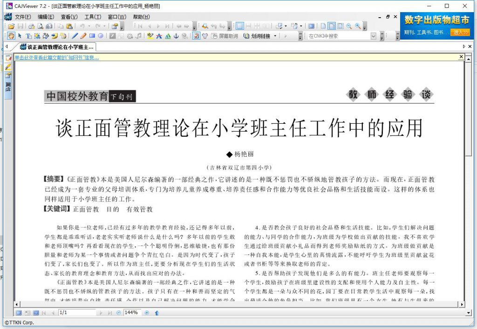The height and width of the screenshot is (329, 477).
Task: Select the Hand pan tool
Action: (x=11, y=36)
